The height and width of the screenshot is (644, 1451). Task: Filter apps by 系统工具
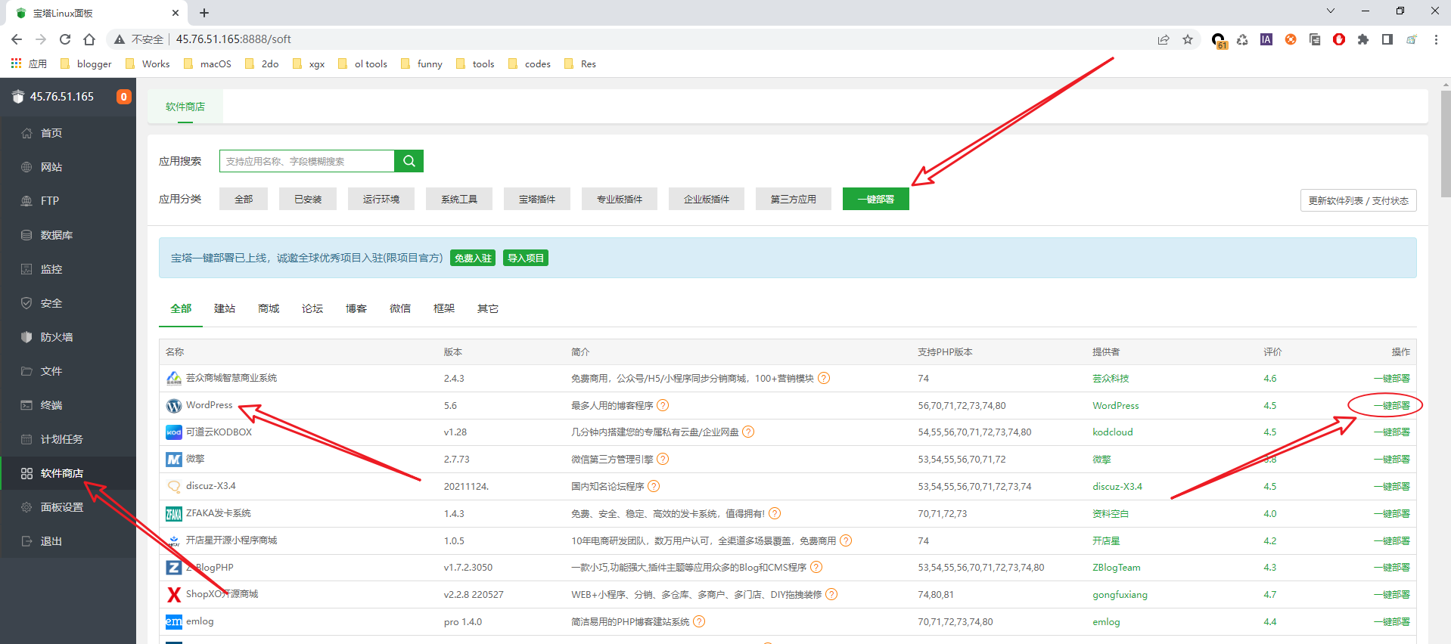click(x=459, y=199)
